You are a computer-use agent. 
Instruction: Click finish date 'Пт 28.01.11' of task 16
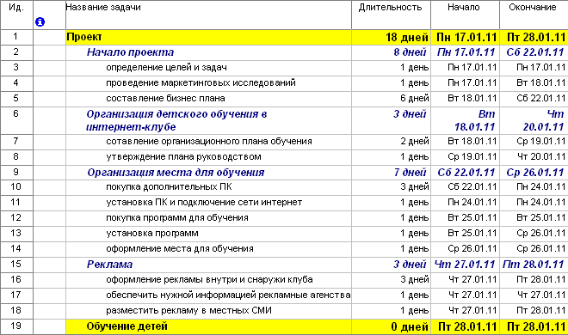pyautogui.click(x=540, y=280)
